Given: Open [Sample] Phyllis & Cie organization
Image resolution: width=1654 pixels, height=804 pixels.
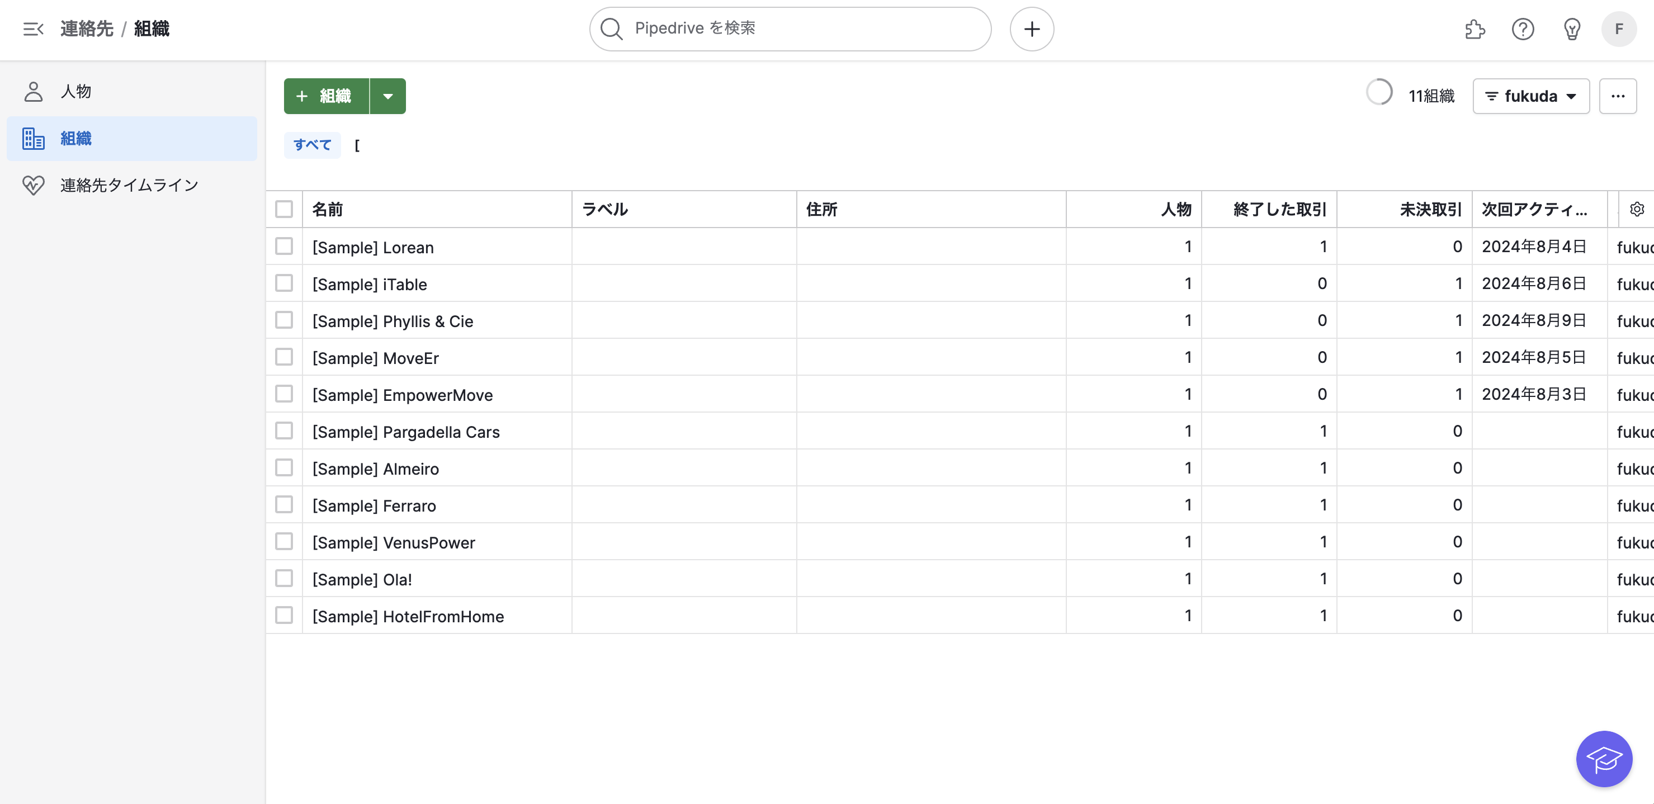Looking at the screenshot, I should click(393, 321).
